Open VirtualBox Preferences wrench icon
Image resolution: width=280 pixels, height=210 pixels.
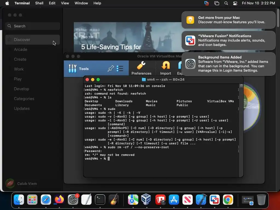click(141, 68)
